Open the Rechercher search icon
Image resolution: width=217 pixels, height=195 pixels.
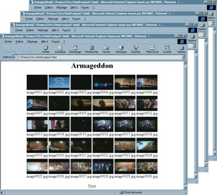[x=92, y=48]
